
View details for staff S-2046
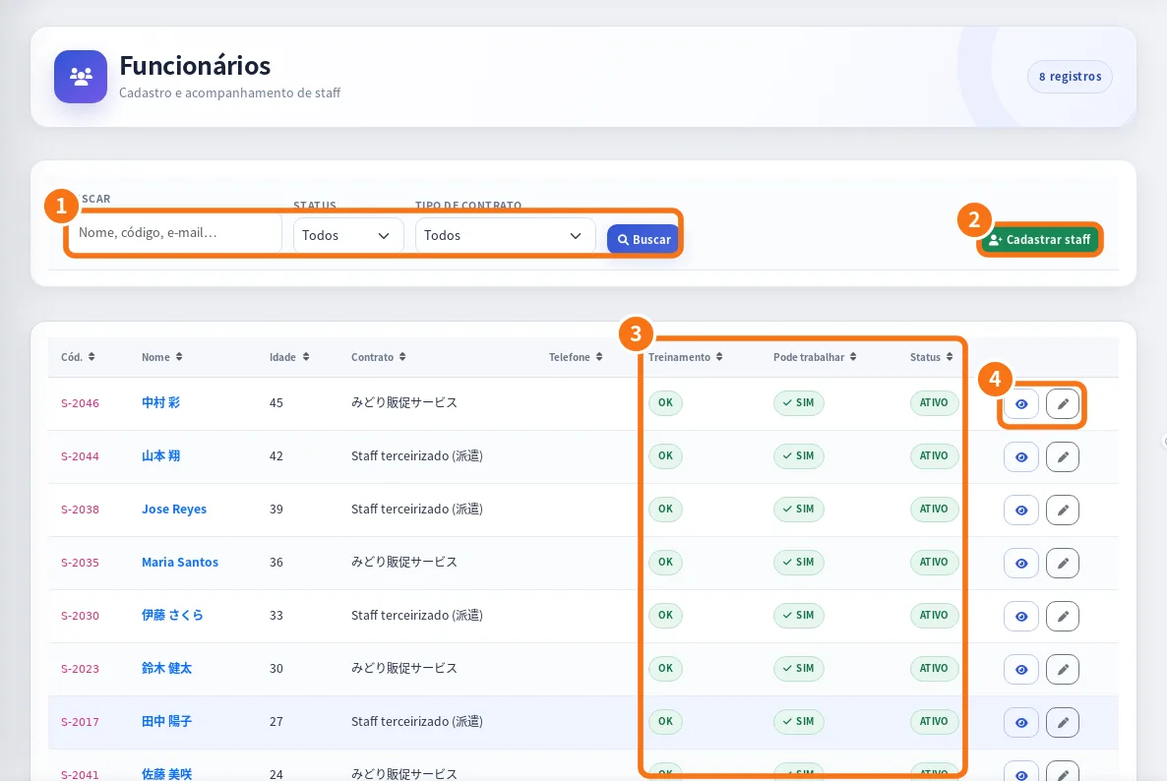1021,404
